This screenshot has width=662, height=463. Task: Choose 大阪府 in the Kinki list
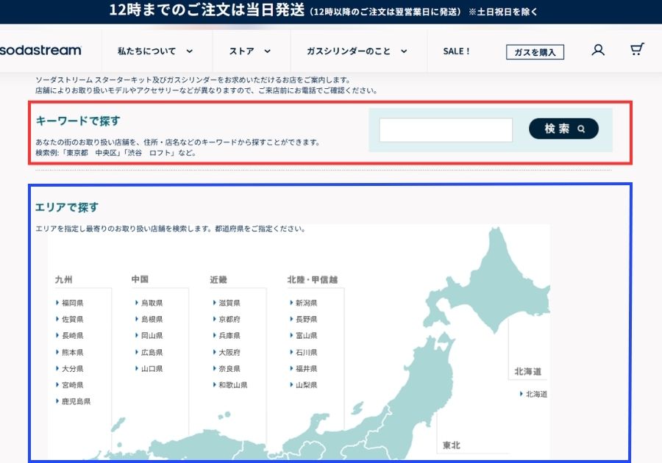click(229, 352)
